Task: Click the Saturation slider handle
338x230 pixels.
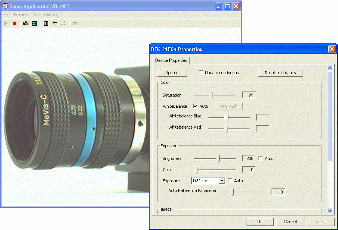Action: 212,95
